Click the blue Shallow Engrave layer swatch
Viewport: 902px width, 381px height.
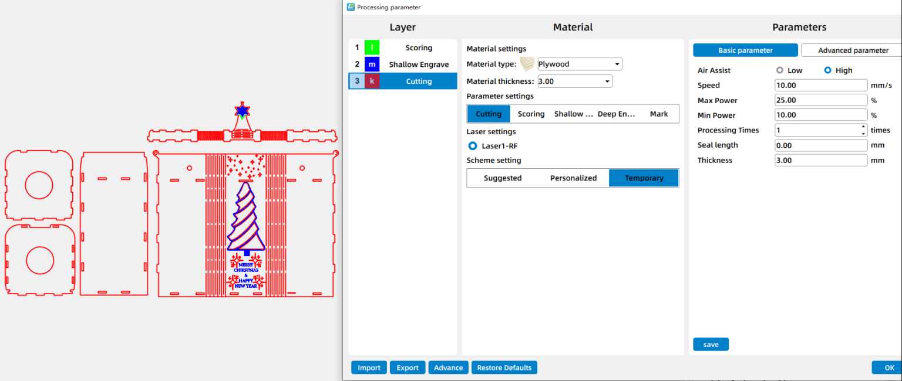point(372,64)
